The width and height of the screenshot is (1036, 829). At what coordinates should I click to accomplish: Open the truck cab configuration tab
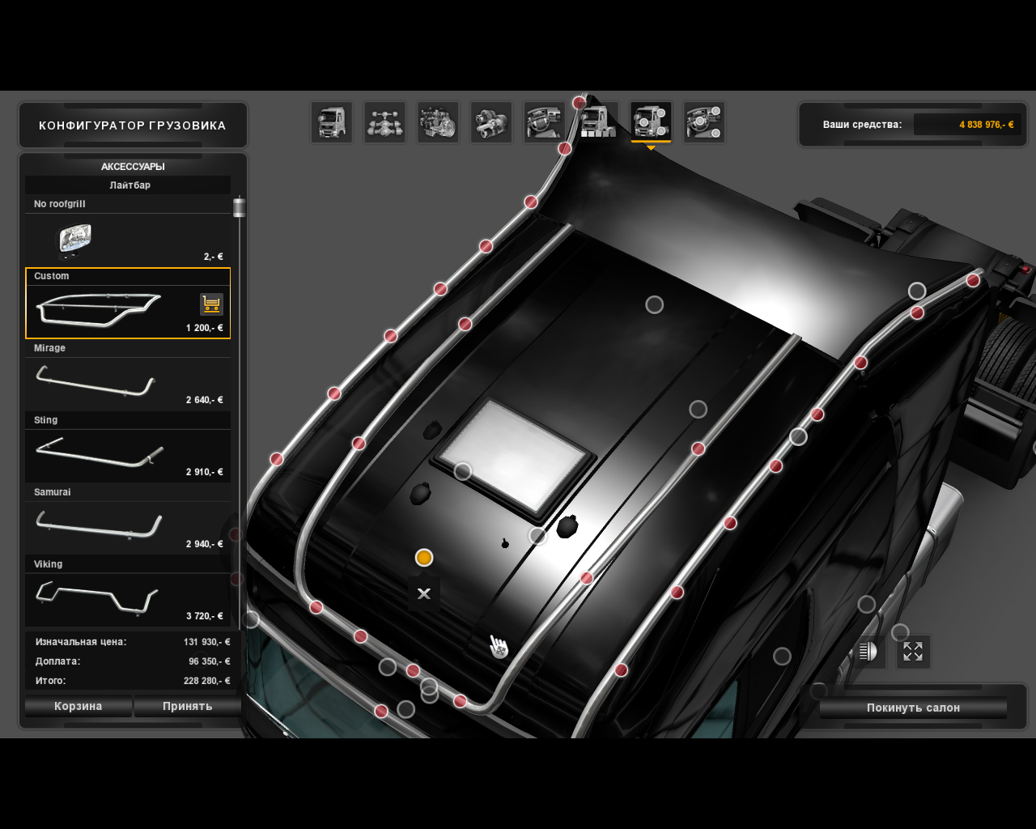(x=332, y=122)
